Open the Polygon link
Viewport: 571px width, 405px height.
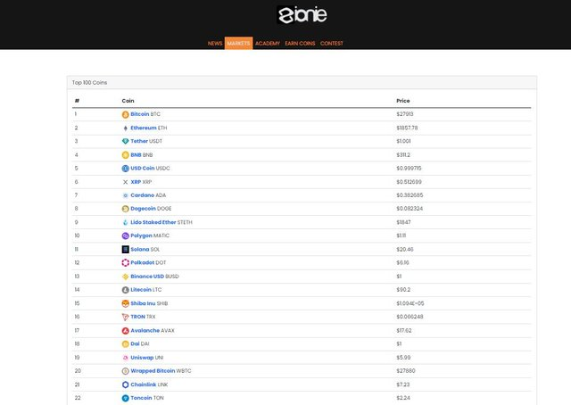point(141,236)
